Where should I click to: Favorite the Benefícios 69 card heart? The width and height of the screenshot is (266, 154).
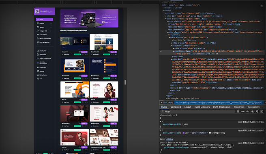tap(109, 124)
